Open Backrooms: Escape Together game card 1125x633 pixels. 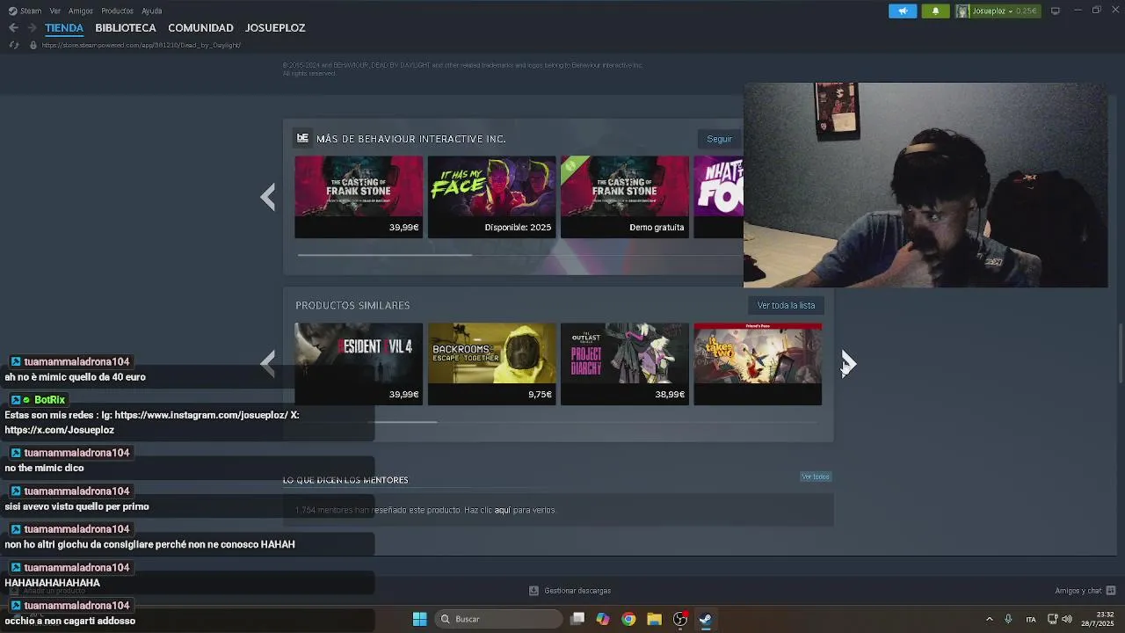(x=491, y=364)
